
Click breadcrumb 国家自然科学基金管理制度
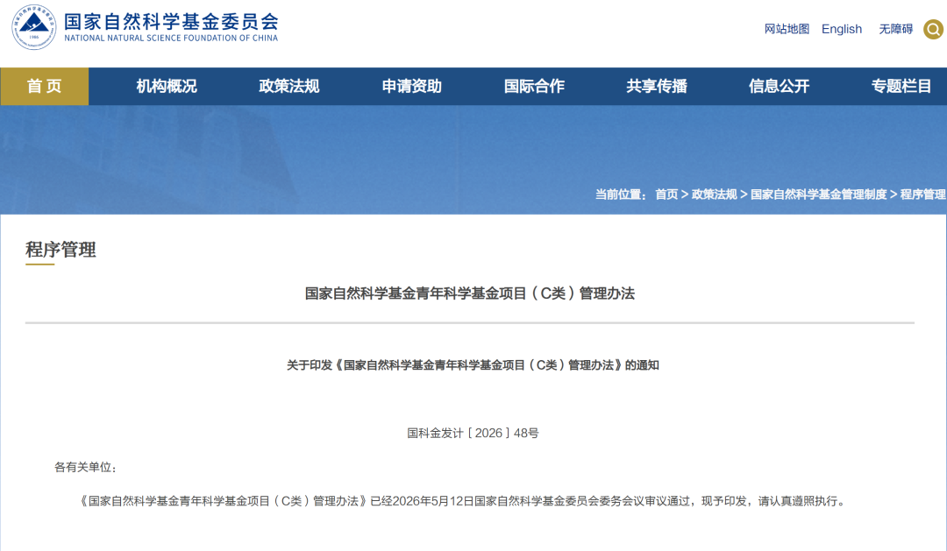click(818, 194)
